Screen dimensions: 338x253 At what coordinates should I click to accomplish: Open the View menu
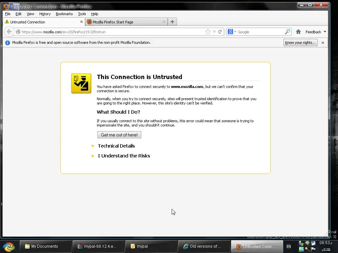[x=30, y=14]
